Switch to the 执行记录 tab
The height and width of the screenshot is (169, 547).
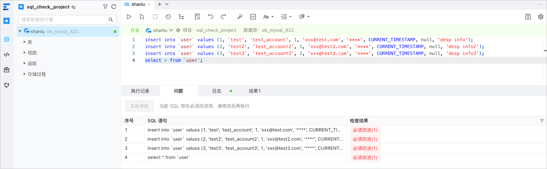point(140,91)
